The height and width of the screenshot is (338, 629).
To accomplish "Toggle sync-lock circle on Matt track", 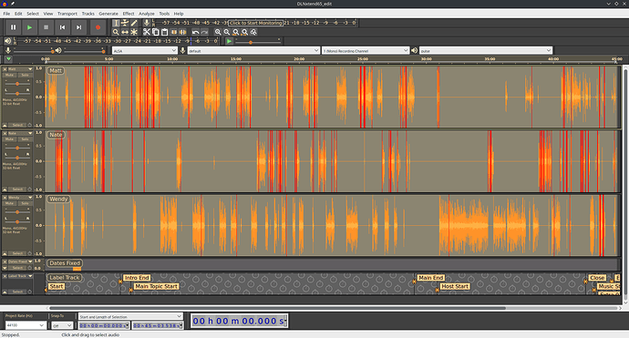I will pyautogui.click(x=30, y=125).
